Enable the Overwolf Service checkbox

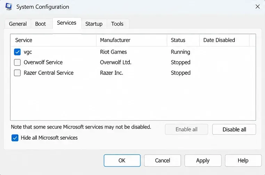coord(17,62)
